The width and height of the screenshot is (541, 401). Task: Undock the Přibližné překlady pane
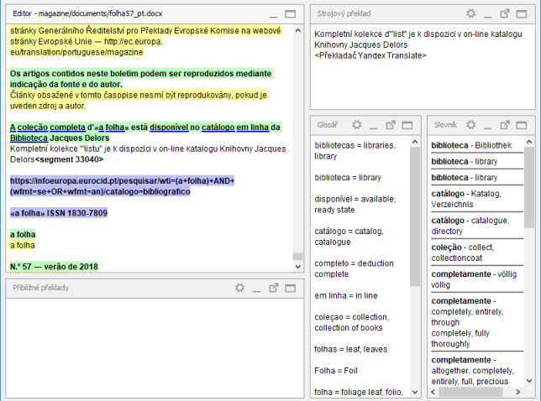tap(274, 288)
